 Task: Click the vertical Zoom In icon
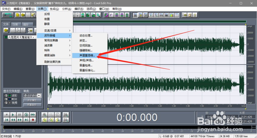66,115
